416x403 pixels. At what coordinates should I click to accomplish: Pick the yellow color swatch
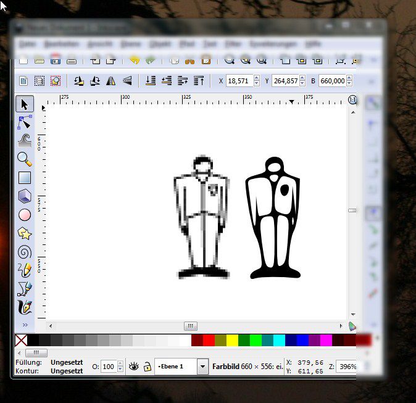232,340
